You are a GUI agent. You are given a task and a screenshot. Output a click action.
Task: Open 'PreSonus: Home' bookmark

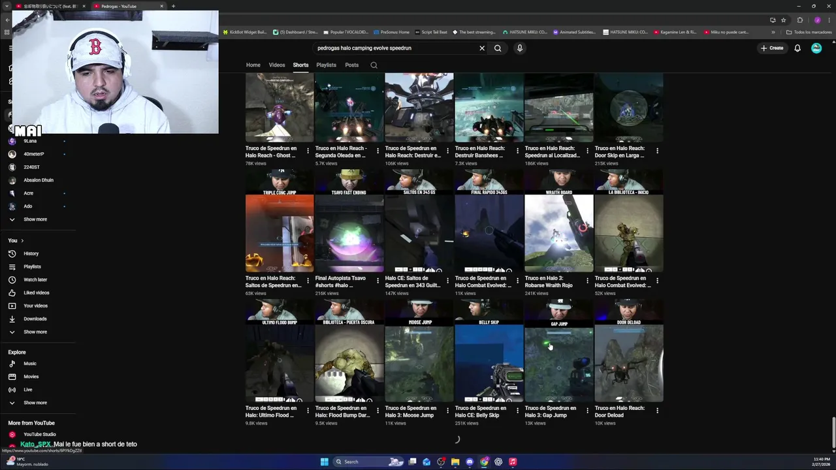click(392, 32)
